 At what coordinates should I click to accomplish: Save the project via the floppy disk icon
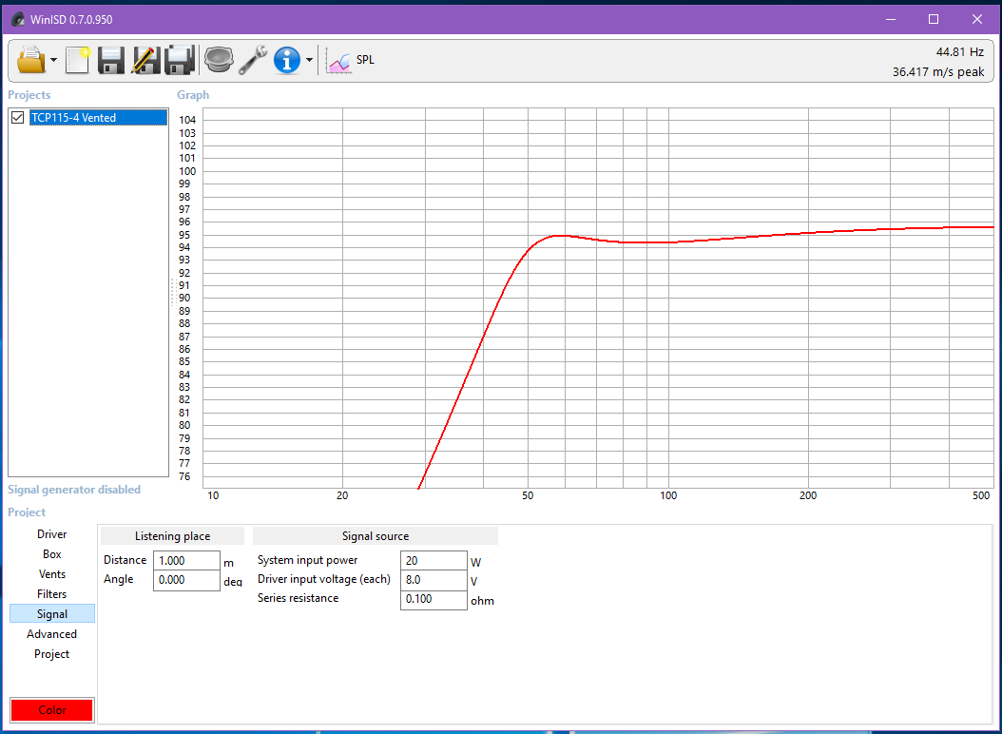[111, 60]
